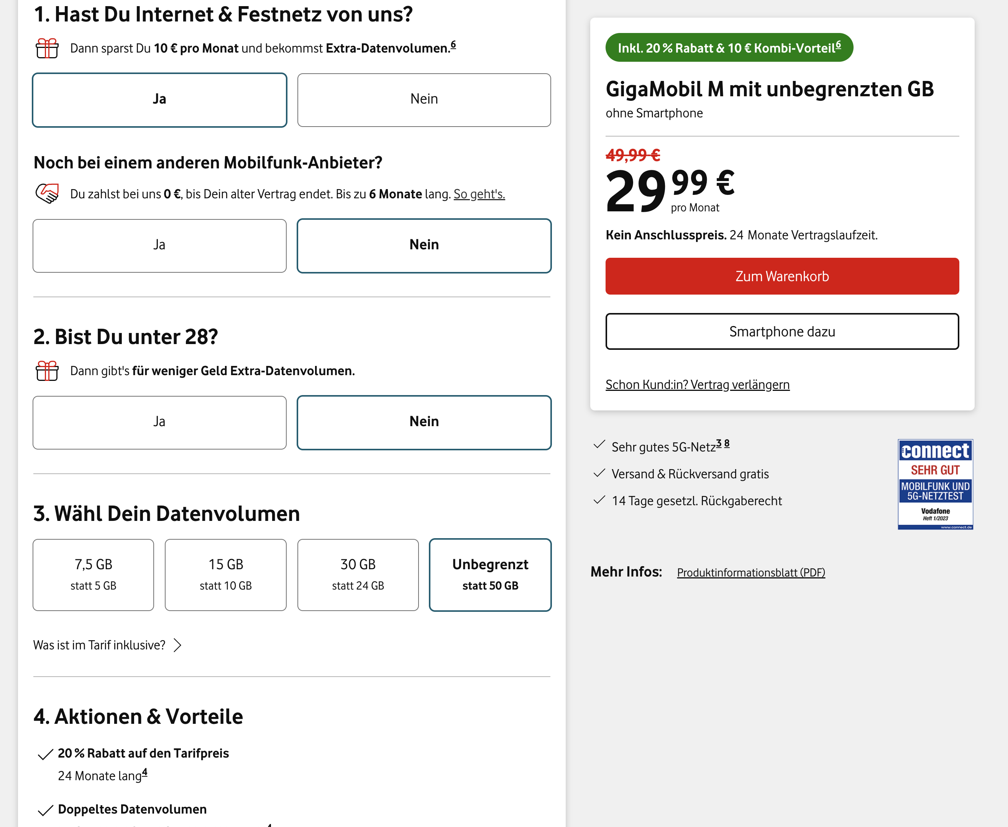Click the gift icon under 'Bist Du unter 28?'

(47, 371)
